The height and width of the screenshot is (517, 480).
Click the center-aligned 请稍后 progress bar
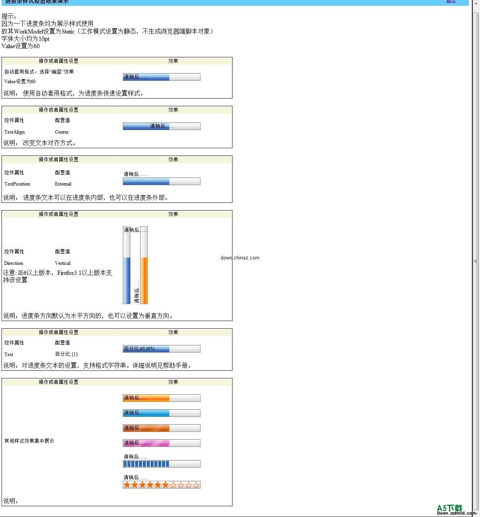[x=161, y=126]
